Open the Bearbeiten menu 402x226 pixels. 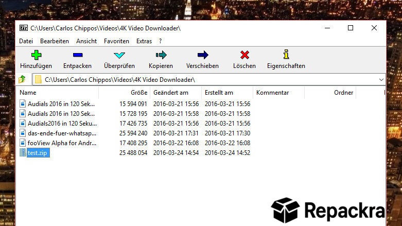point(55,41)
